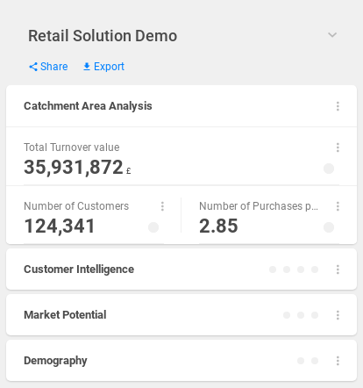Open Demography three-dot menu

(x=338, y=361)
